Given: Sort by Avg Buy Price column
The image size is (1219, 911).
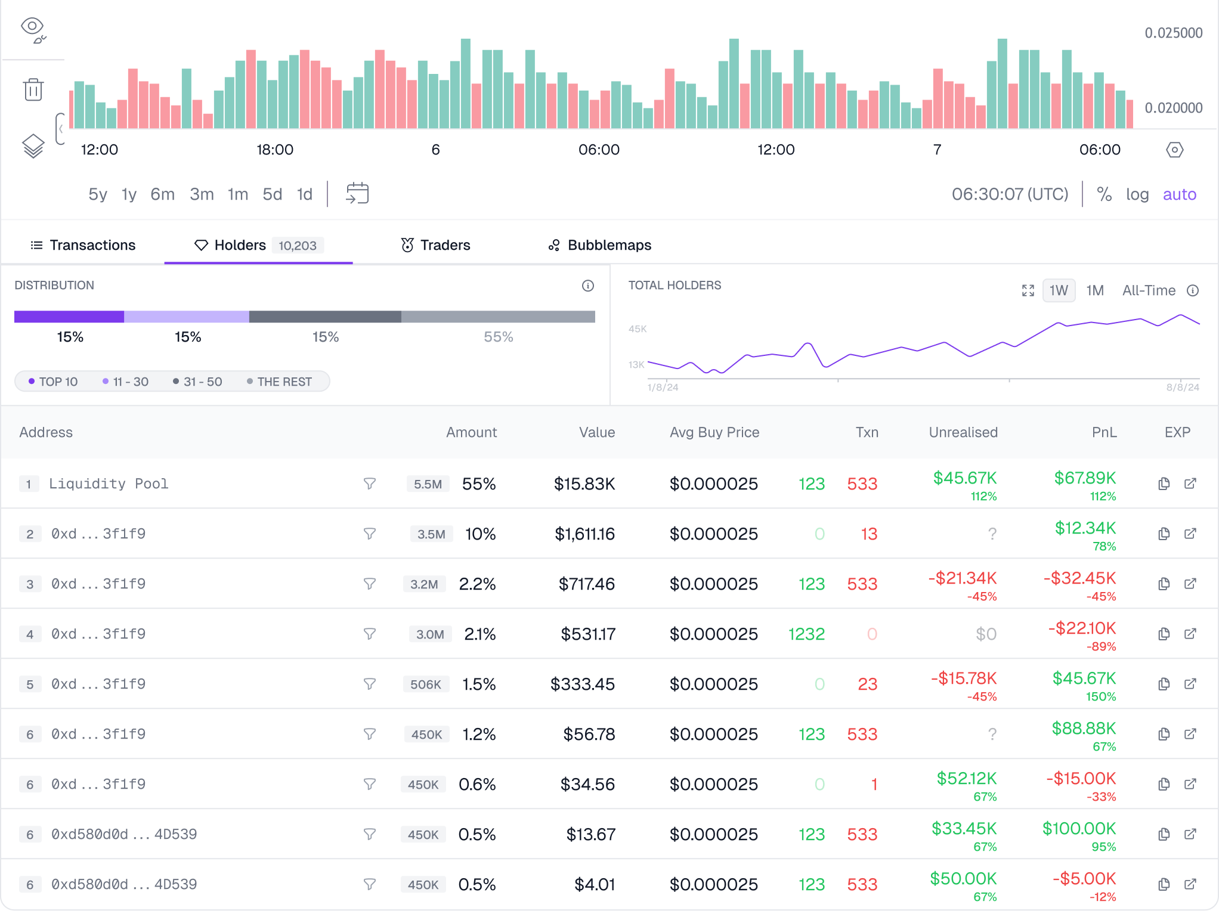Looking at the screenshot, I should (x=714, y=432).
